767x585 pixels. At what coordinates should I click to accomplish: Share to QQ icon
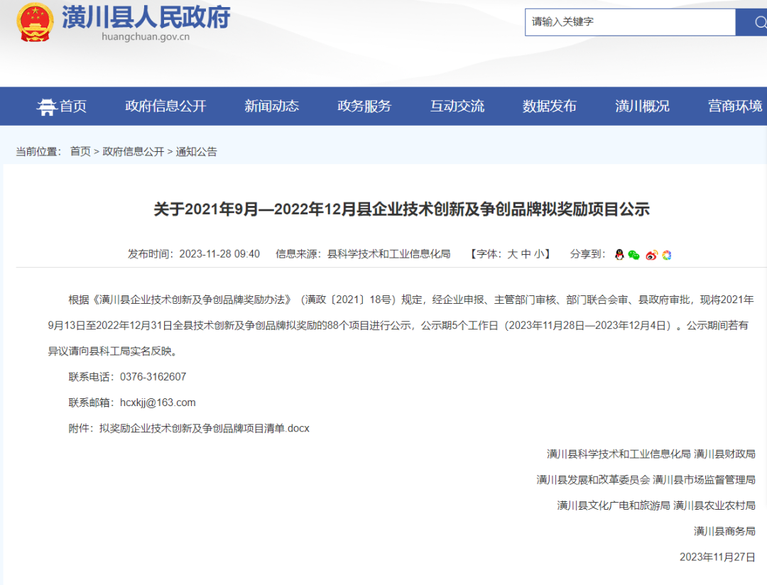click(x=619, y=255)
